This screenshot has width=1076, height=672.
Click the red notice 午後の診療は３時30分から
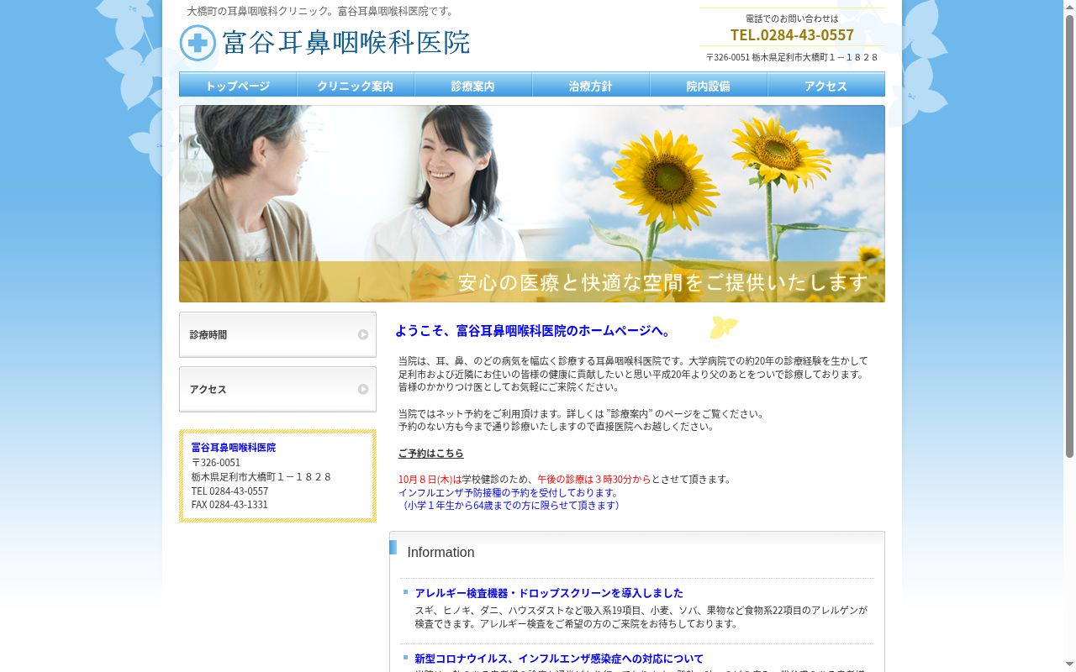pos(594,480)
